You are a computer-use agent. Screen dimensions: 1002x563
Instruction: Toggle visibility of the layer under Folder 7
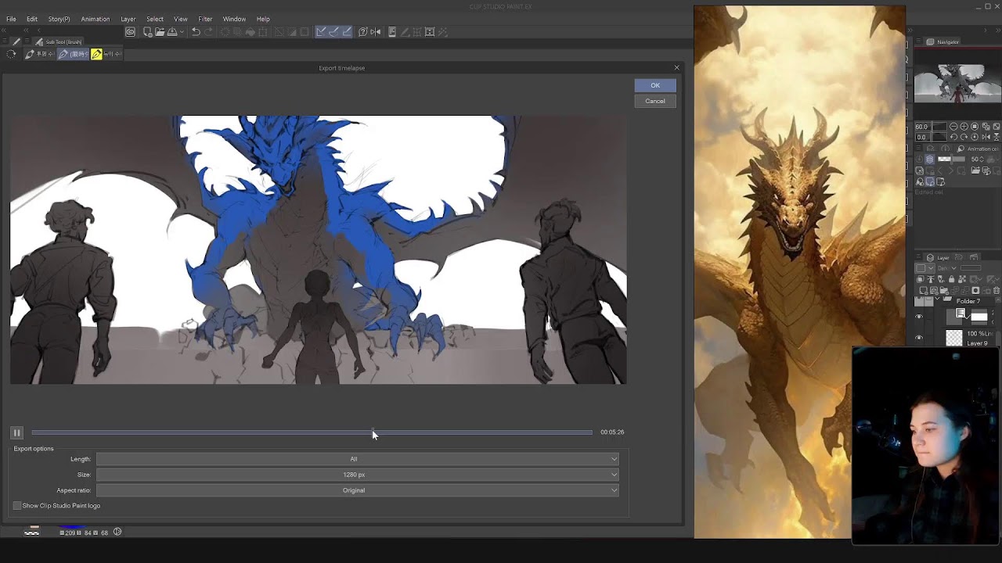919,317
